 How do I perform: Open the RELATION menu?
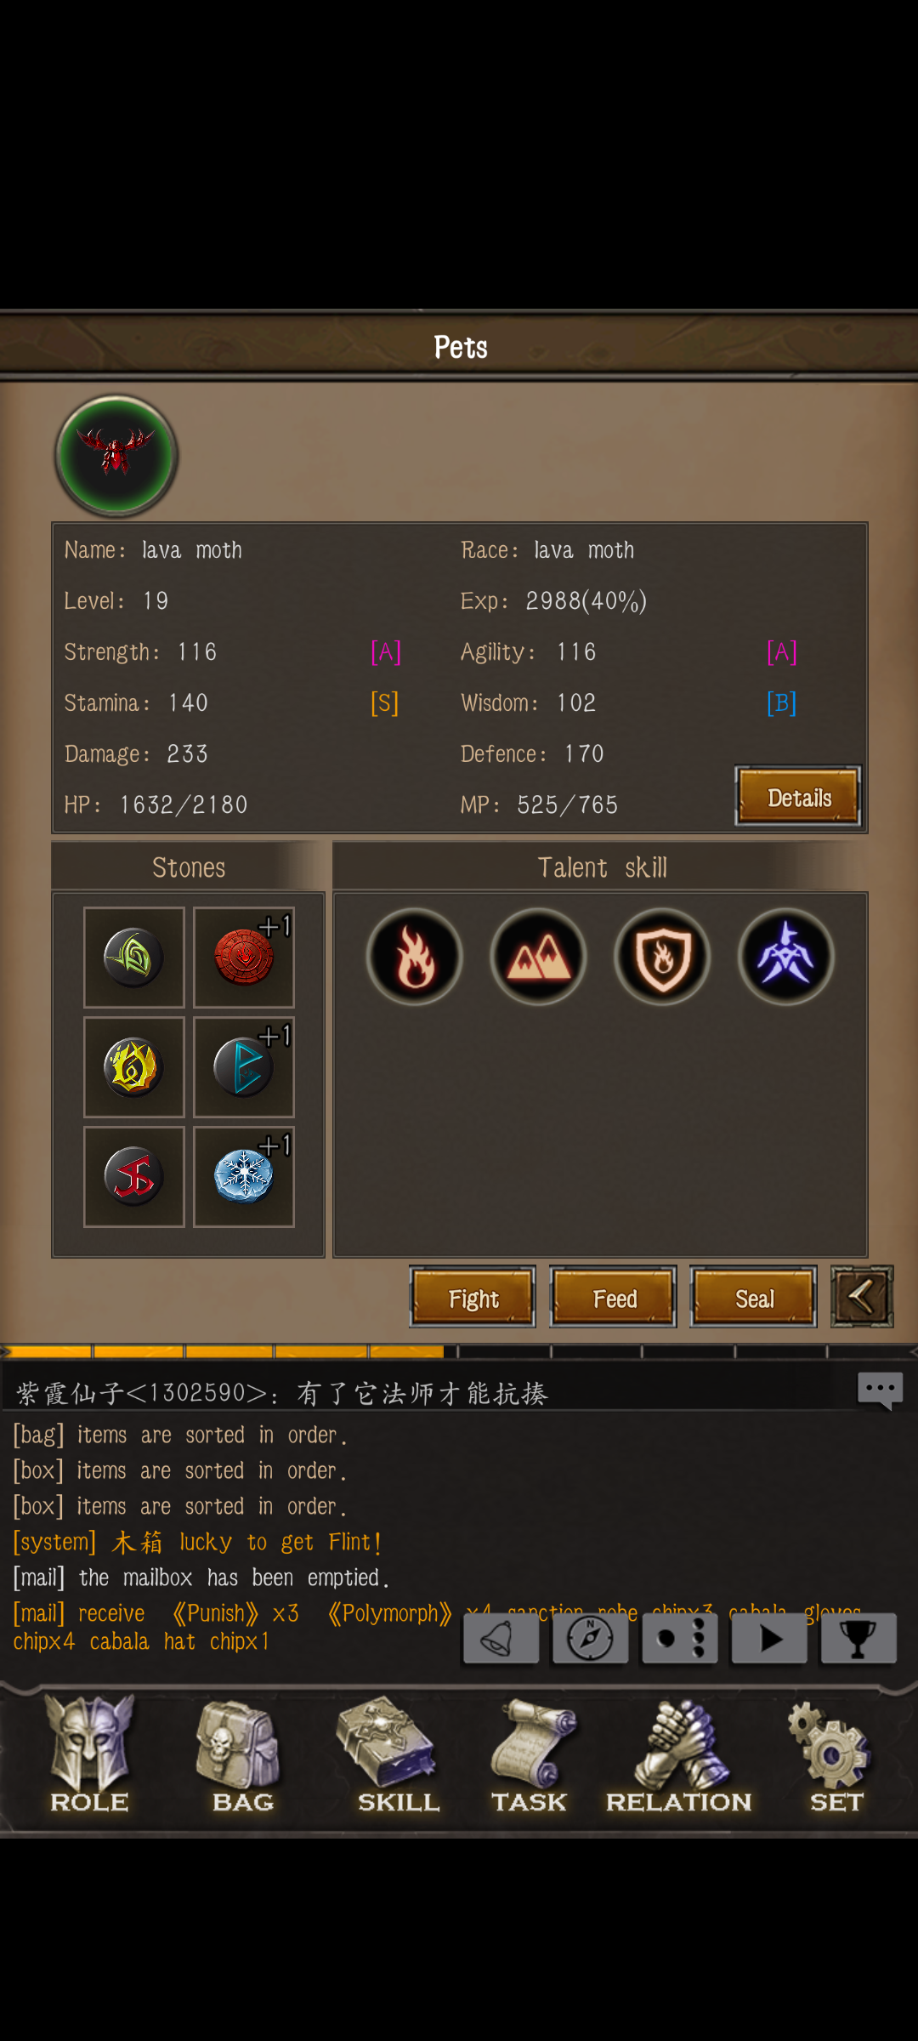[678, 1756]
